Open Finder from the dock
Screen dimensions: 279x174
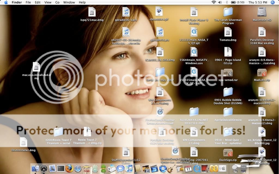(35, 168)
